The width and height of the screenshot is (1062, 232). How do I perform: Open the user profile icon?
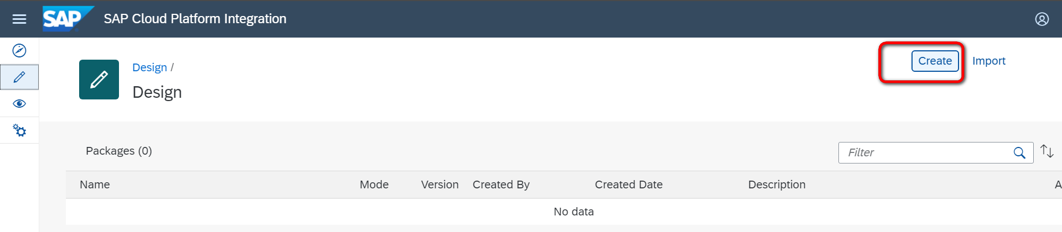[1042, 19]
